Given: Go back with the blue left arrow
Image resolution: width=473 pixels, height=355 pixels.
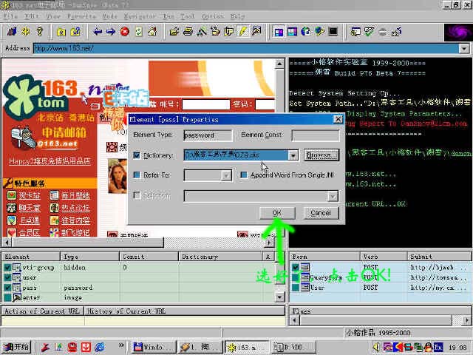Looking at the screenshot, I should coord(98,31).
